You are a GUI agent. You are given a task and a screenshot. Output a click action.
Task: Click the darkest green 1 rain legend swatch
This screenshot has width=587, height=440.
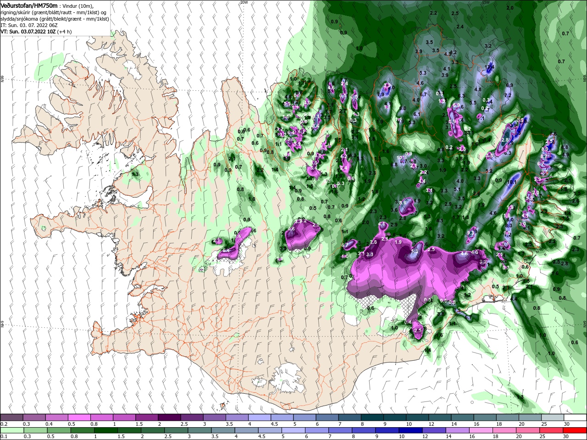click(105, 430)
